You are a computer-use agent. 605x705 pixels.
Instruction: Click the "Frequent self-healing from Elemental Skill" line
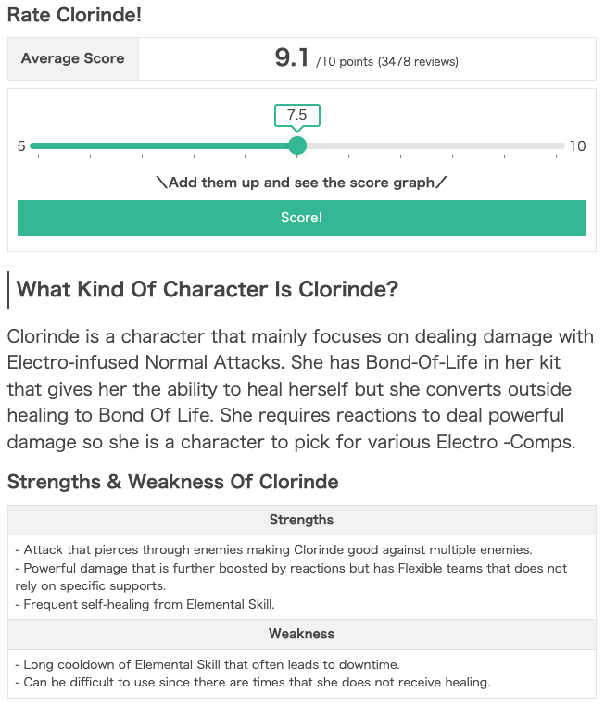click(x=146, y=604)
